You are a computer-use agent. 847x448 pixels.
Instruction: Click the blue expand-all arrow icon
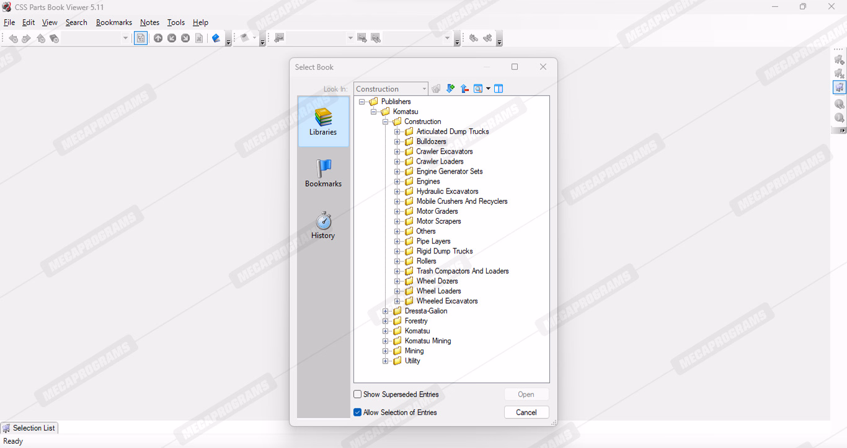450,89
